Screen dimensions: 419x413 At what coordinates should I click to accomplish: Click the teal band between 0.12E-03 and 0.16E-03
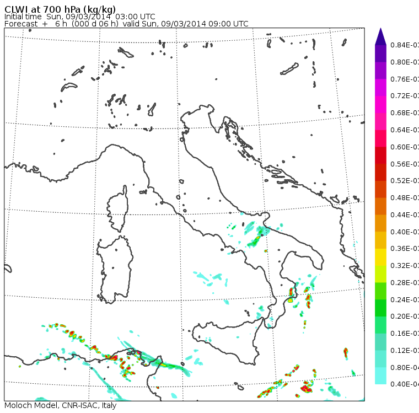click(x=380, y=342)
